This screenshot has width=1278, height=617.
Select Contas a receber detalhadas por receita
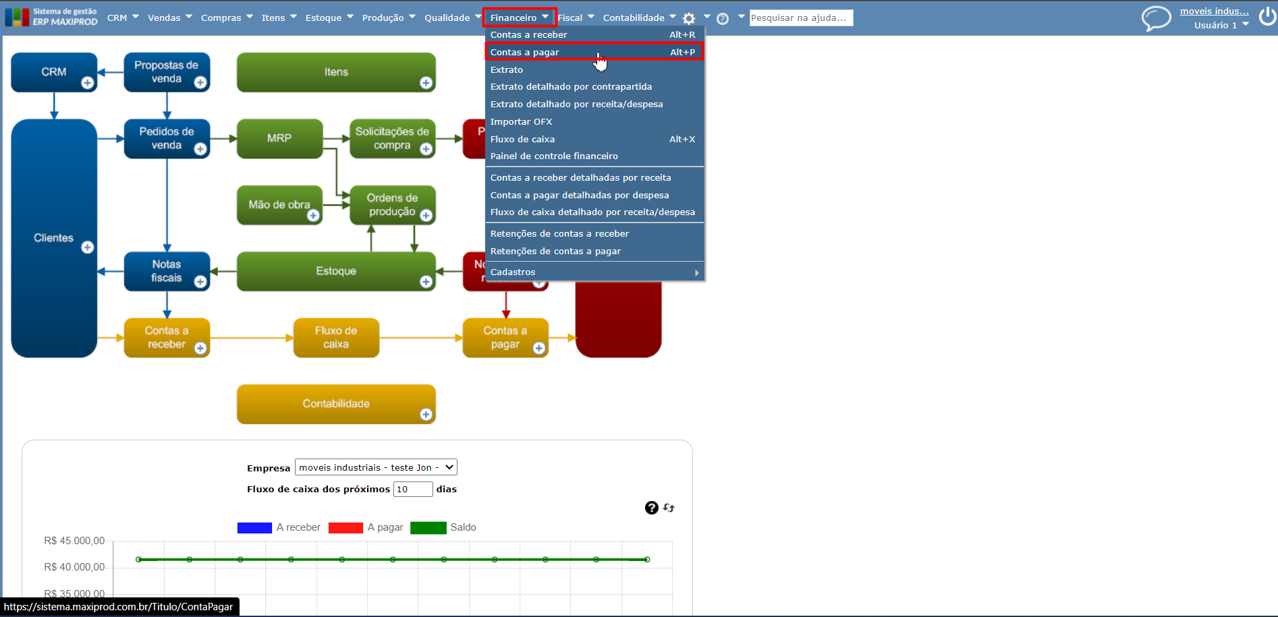pos(594,178)
